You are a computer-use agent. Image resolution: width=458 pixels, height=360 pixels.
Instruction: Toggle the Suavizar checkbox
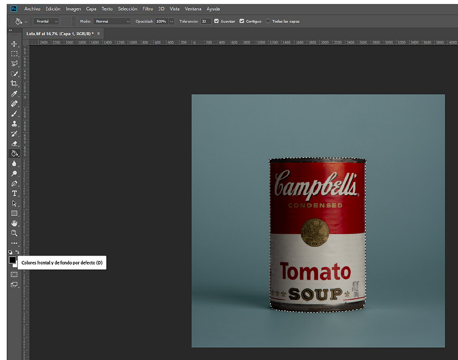(217, 21)
